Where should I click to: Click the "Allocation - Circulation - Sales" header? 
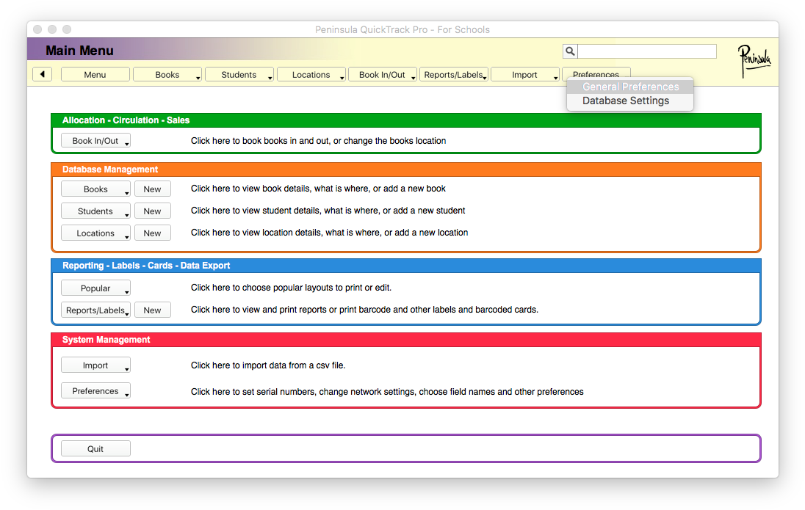[x=126, y=120]
